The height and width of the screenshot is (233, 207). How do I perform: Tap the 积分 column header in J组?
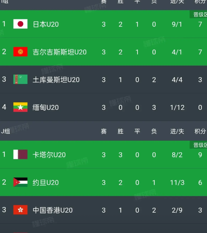tap(200, 131)
